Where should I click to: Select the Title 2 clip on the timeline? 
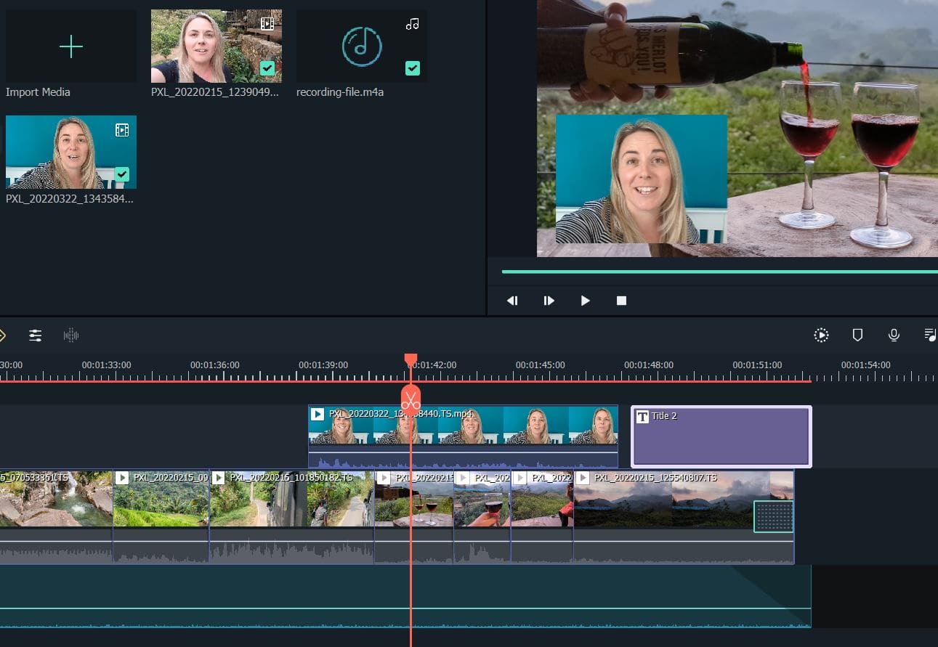point(720,436)
